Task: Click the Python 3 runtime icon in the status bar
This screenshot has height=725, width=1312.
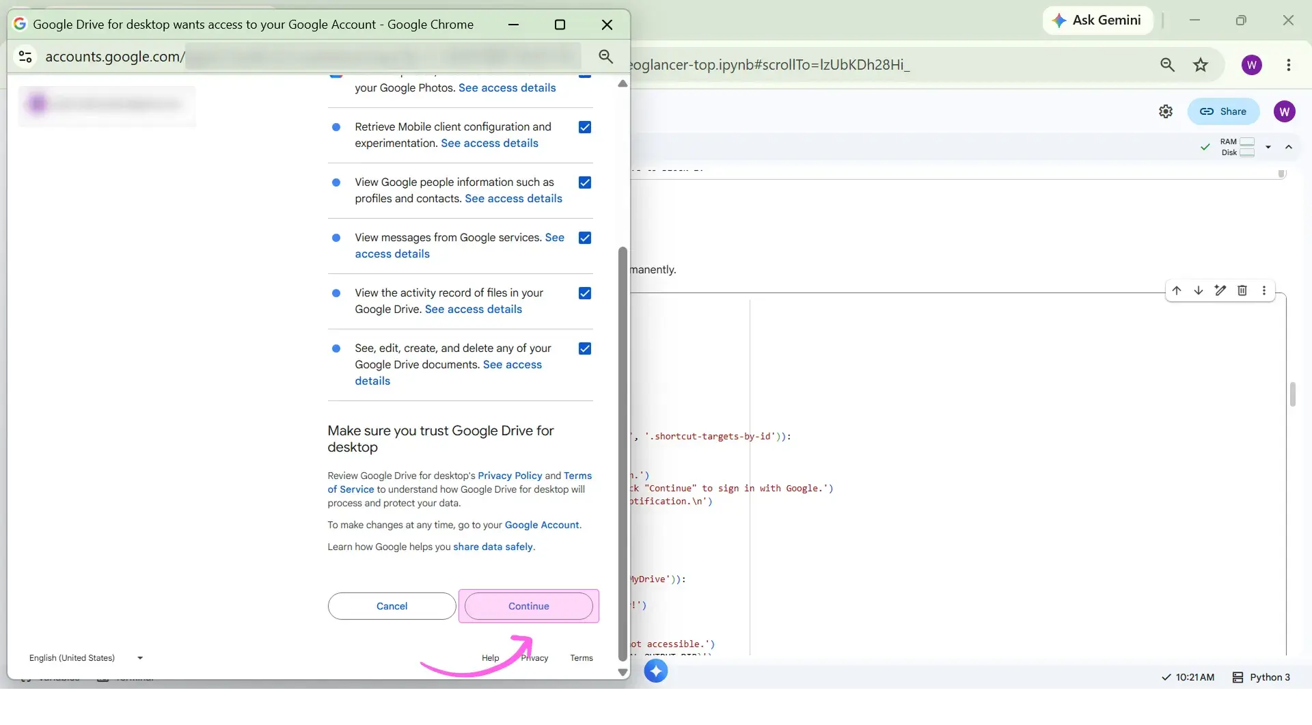Action: [1238, 677]
